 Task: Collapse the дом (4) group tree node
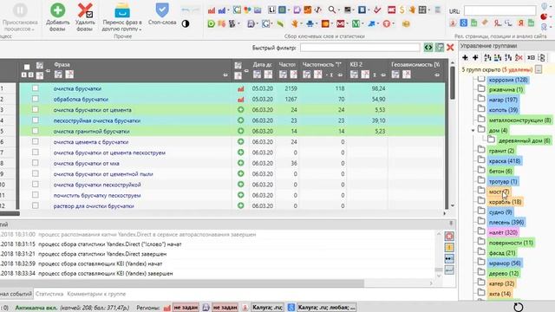[x=473, y=131]
